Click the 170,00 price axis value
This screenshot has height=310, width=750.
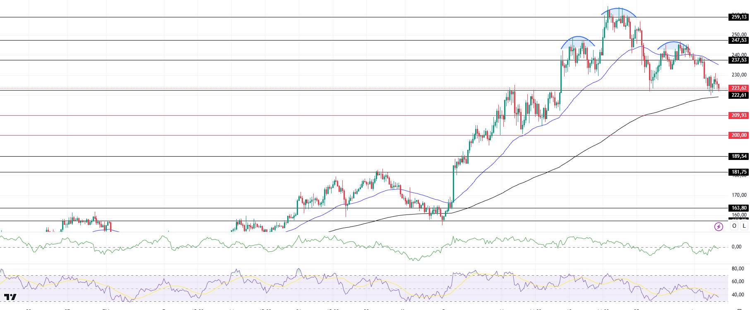739,195
